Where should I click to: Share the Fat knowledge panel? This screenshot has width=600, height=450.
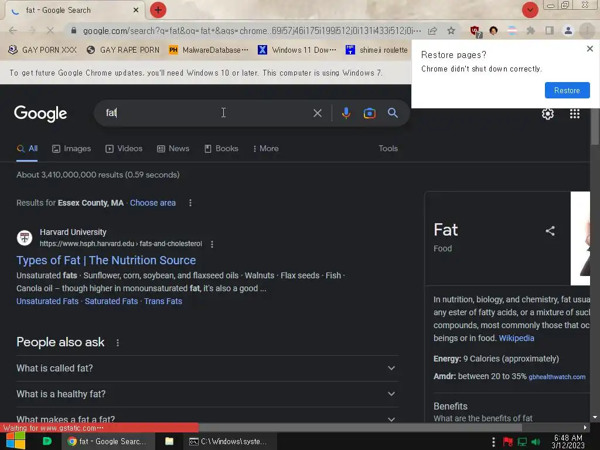coord(550,231)
